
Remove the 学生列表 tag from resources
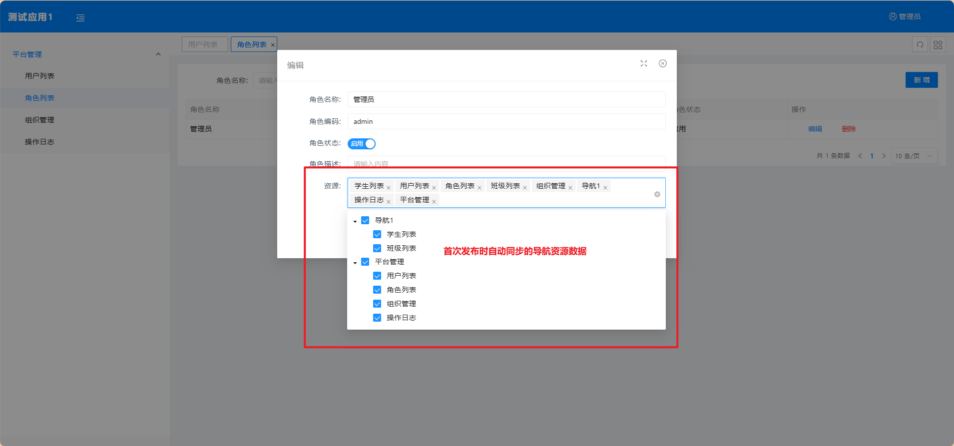coord(389,188)
